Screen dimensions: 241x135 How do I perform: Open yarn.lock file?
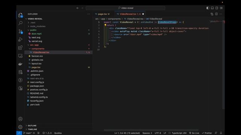tap(35, 105)
